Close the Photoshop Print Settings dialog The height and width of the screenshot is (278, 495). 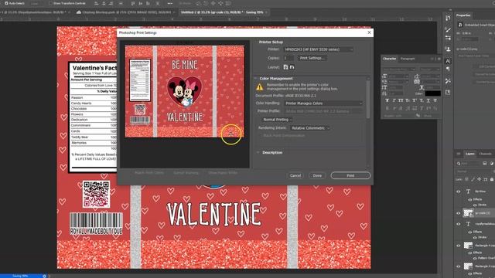tap(370, 32)
